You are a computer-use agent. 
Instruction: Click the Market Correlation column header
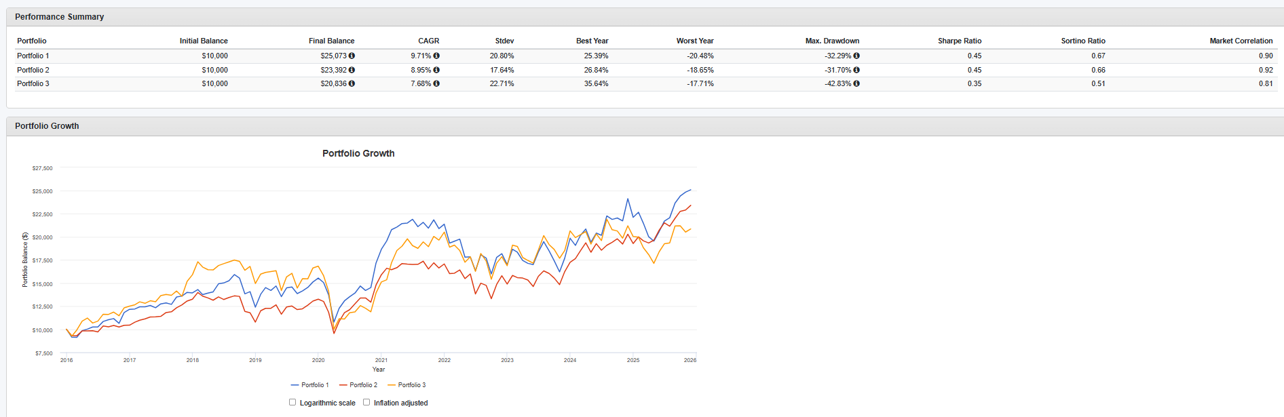(x=1241, y=41)
